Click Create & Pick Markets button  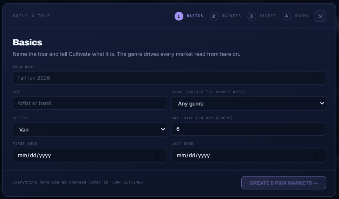point(283,183)
